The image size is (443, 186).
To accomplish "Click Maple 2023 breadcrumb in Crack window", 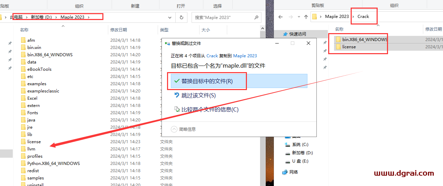I will click(x=337, y=17).
